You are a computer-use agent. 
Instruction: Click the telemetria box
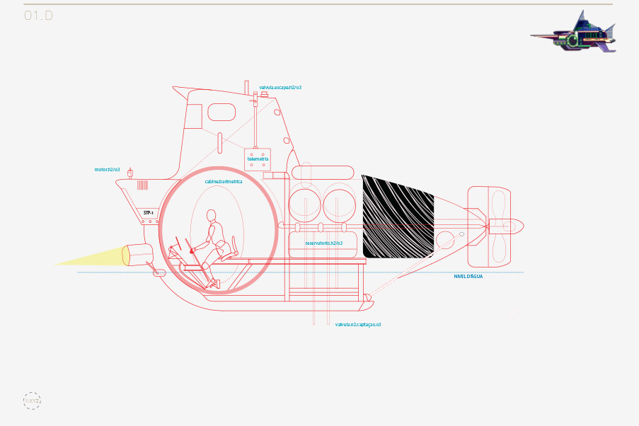258,159
